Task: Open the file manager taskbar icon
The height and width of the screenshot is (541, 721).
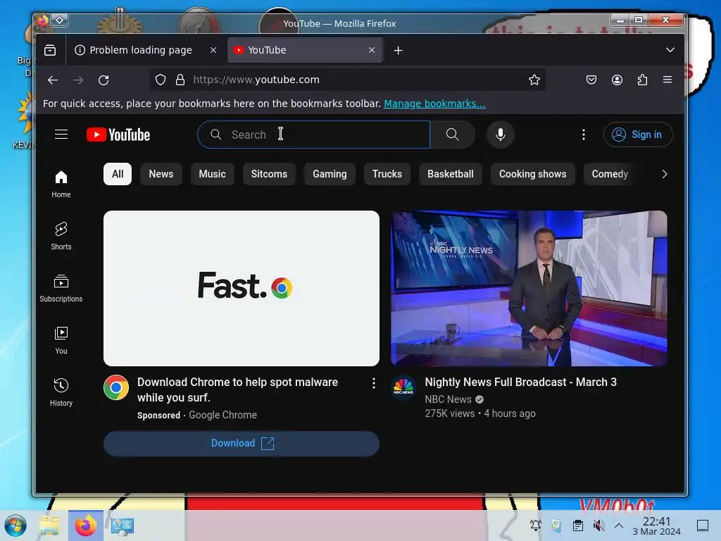Action: [x=49, y=526]
